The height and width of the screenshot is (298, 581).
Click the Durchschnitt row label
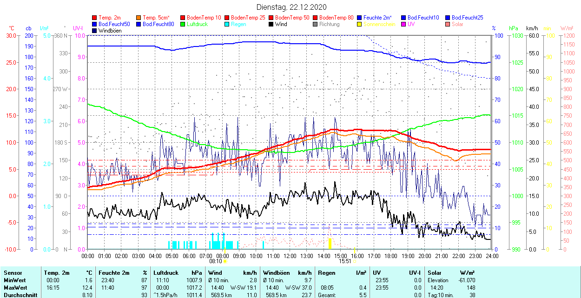coord(20,295)
